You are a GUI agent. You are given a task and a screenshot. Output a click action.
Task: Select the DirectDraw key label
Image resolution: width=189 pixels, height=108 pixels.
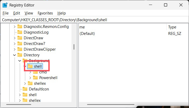coord(34,38)
